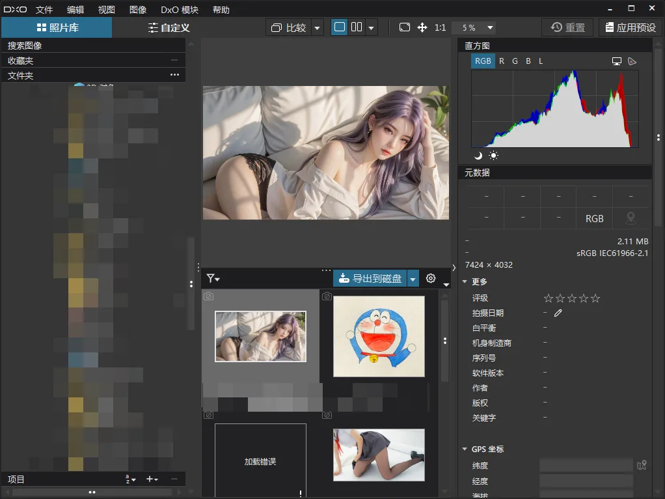Screen dimensions: 665x499
Task: Set zoom to 1:1
Action: point(441,27)
